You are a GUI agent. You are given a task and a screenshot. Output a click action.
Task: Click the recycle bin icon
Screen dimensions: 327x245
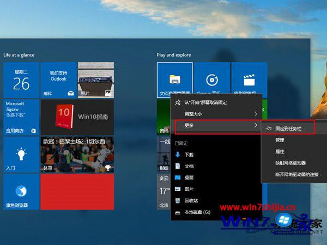pos(178,200)
